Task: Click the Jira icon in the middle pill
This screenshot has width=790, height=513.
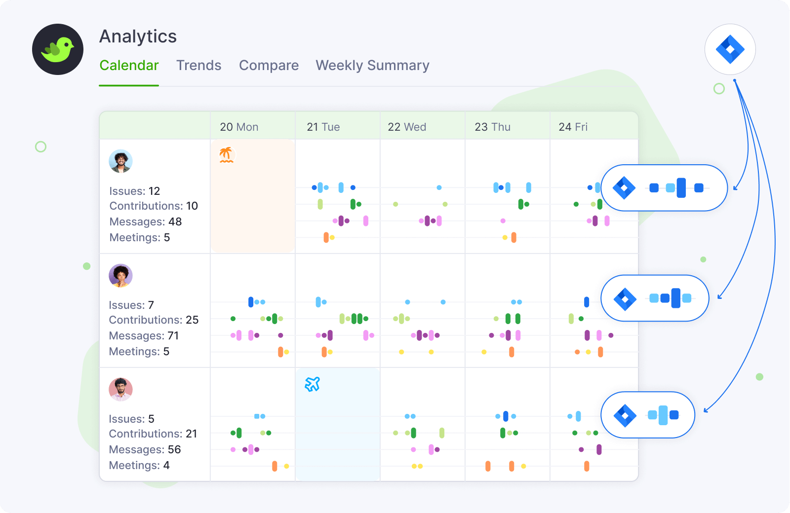Action: (625, 299)
